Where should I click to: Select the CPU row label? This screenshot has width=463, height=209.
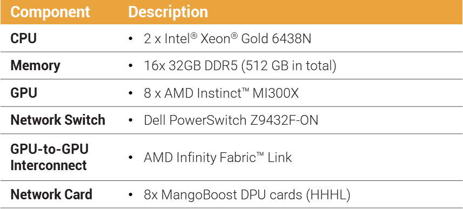coord(23,39)
